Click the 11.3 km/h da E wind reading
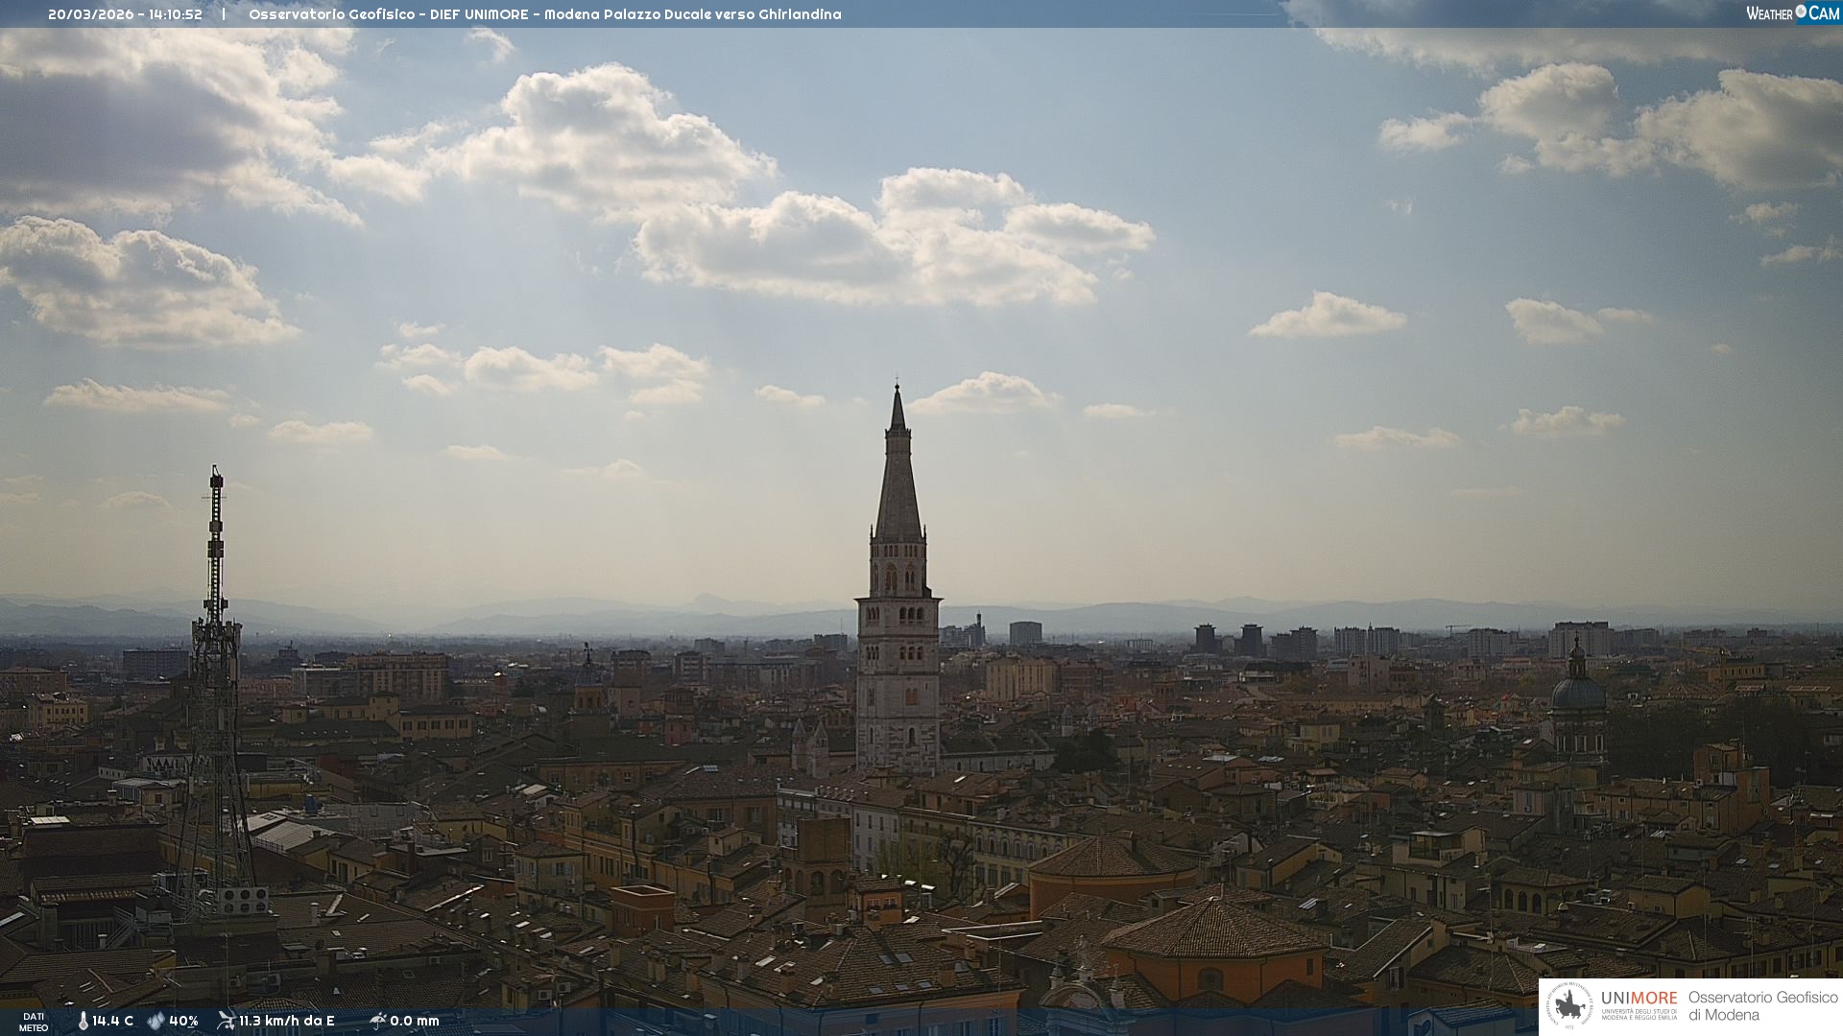1843x1036 pixels. (x=286, y=1022)
